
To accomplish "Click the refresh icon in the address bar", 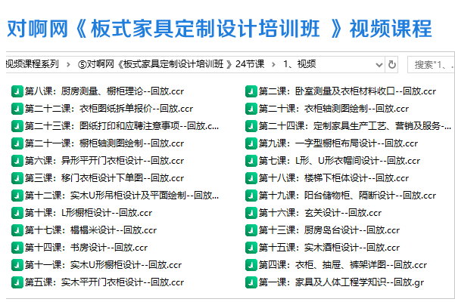I will (391, 64).
